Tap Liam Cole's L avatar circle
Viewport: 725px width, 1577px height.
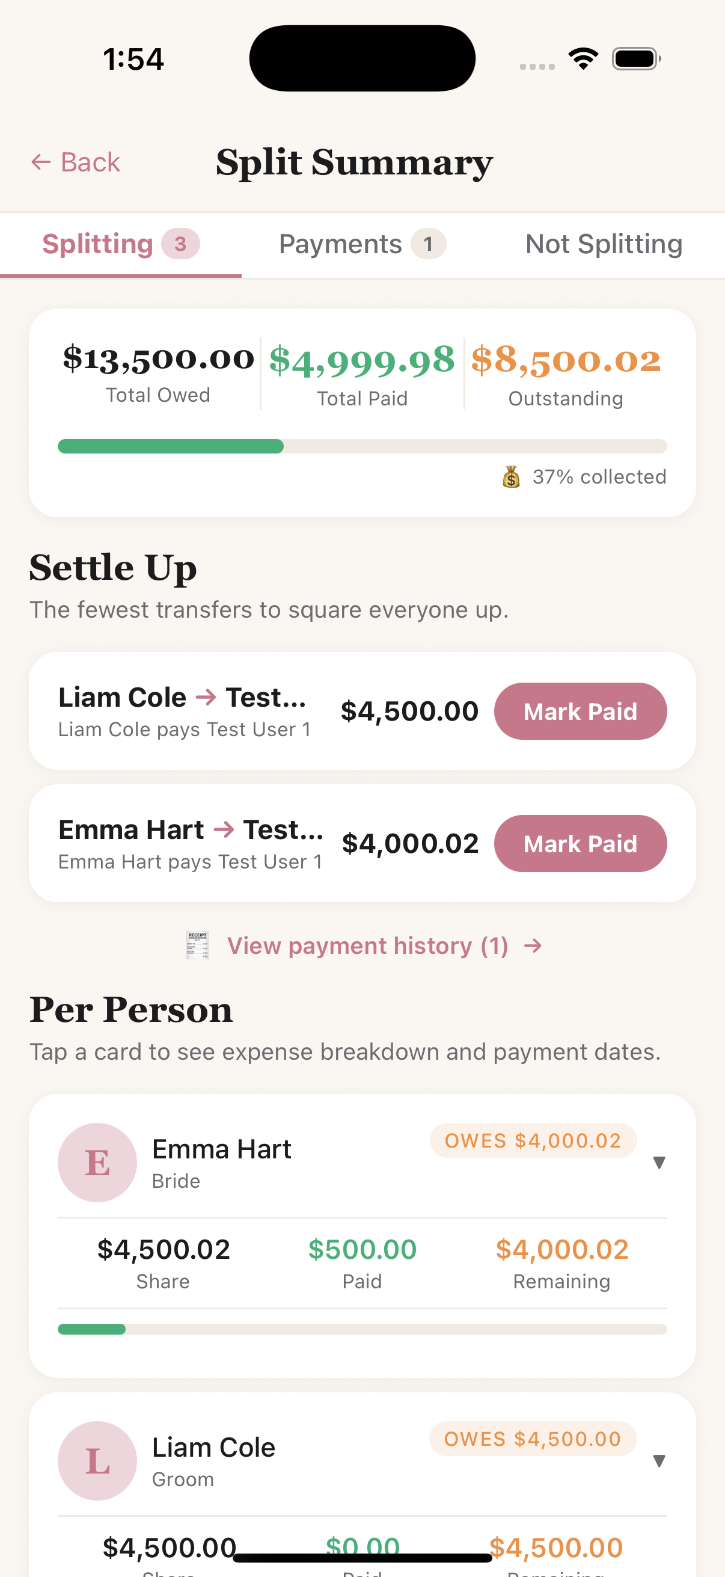(97, 1460)
